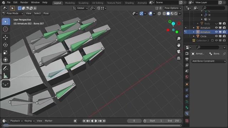
Task: Toggle X-Ray display mode
Action: (159, 14)
